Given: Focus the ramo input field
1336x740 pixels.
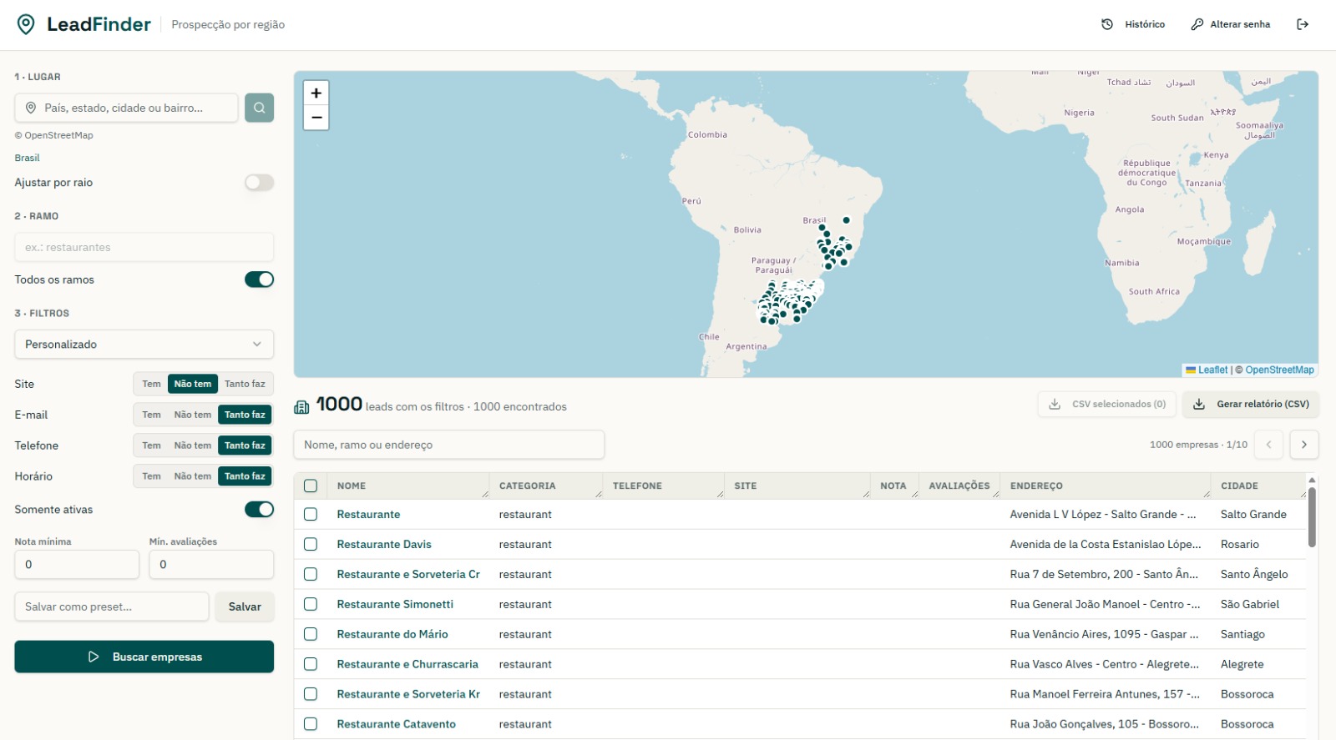Looking at the screenshot, I should 144,247.
